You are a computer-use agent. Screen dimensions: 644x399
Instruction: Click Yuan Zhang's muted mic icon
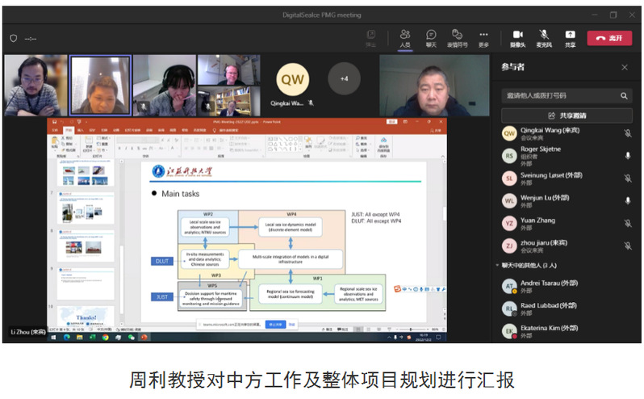(627, 223)
